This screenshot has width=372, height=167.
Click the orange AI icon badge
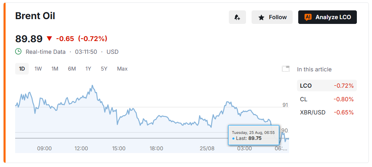[x=308, y=17]
